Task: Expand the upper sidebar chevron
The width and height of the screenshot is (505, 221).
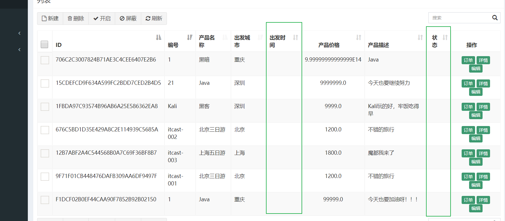Action: point(19,33)
